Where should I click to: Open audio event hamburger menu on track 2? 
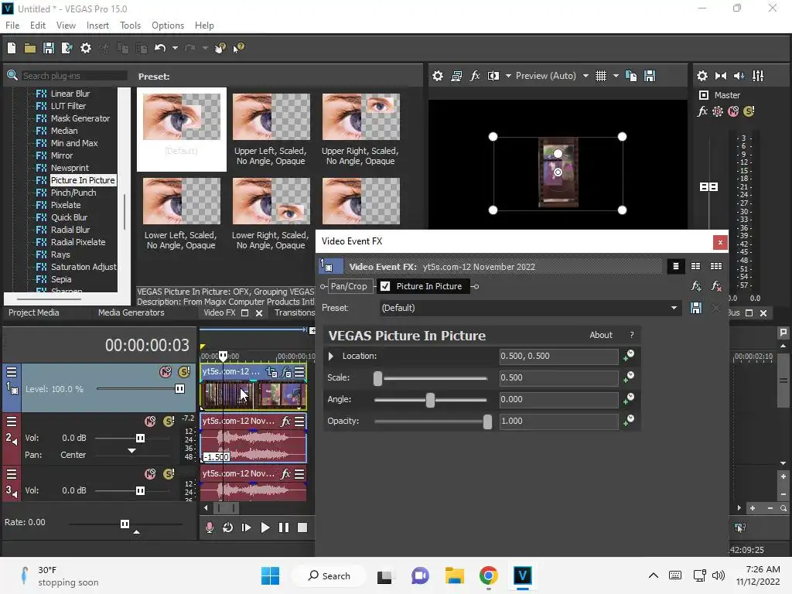pyautogui.click(x=299, y=421)
